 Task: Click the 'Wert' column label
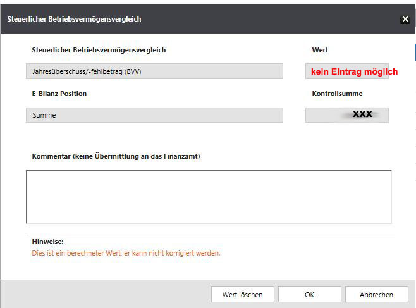320,50
